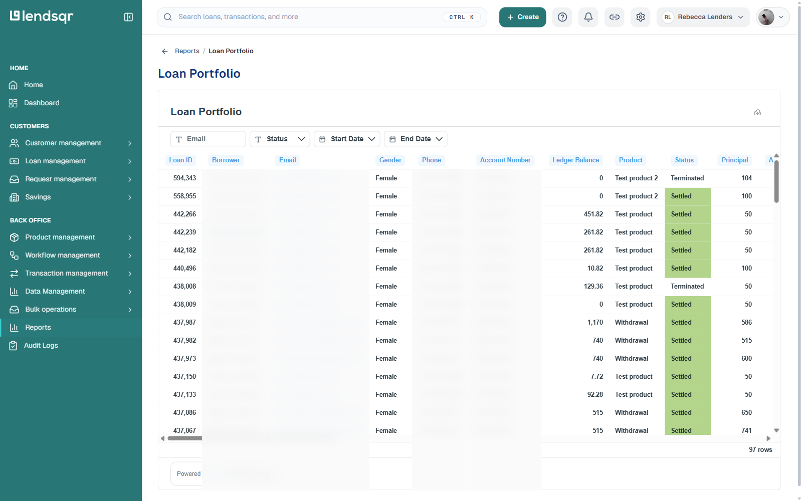Open user avatar profile menu
Image resolution: width=802 pixels, height=501 pixels.
[x=772, y=17]
